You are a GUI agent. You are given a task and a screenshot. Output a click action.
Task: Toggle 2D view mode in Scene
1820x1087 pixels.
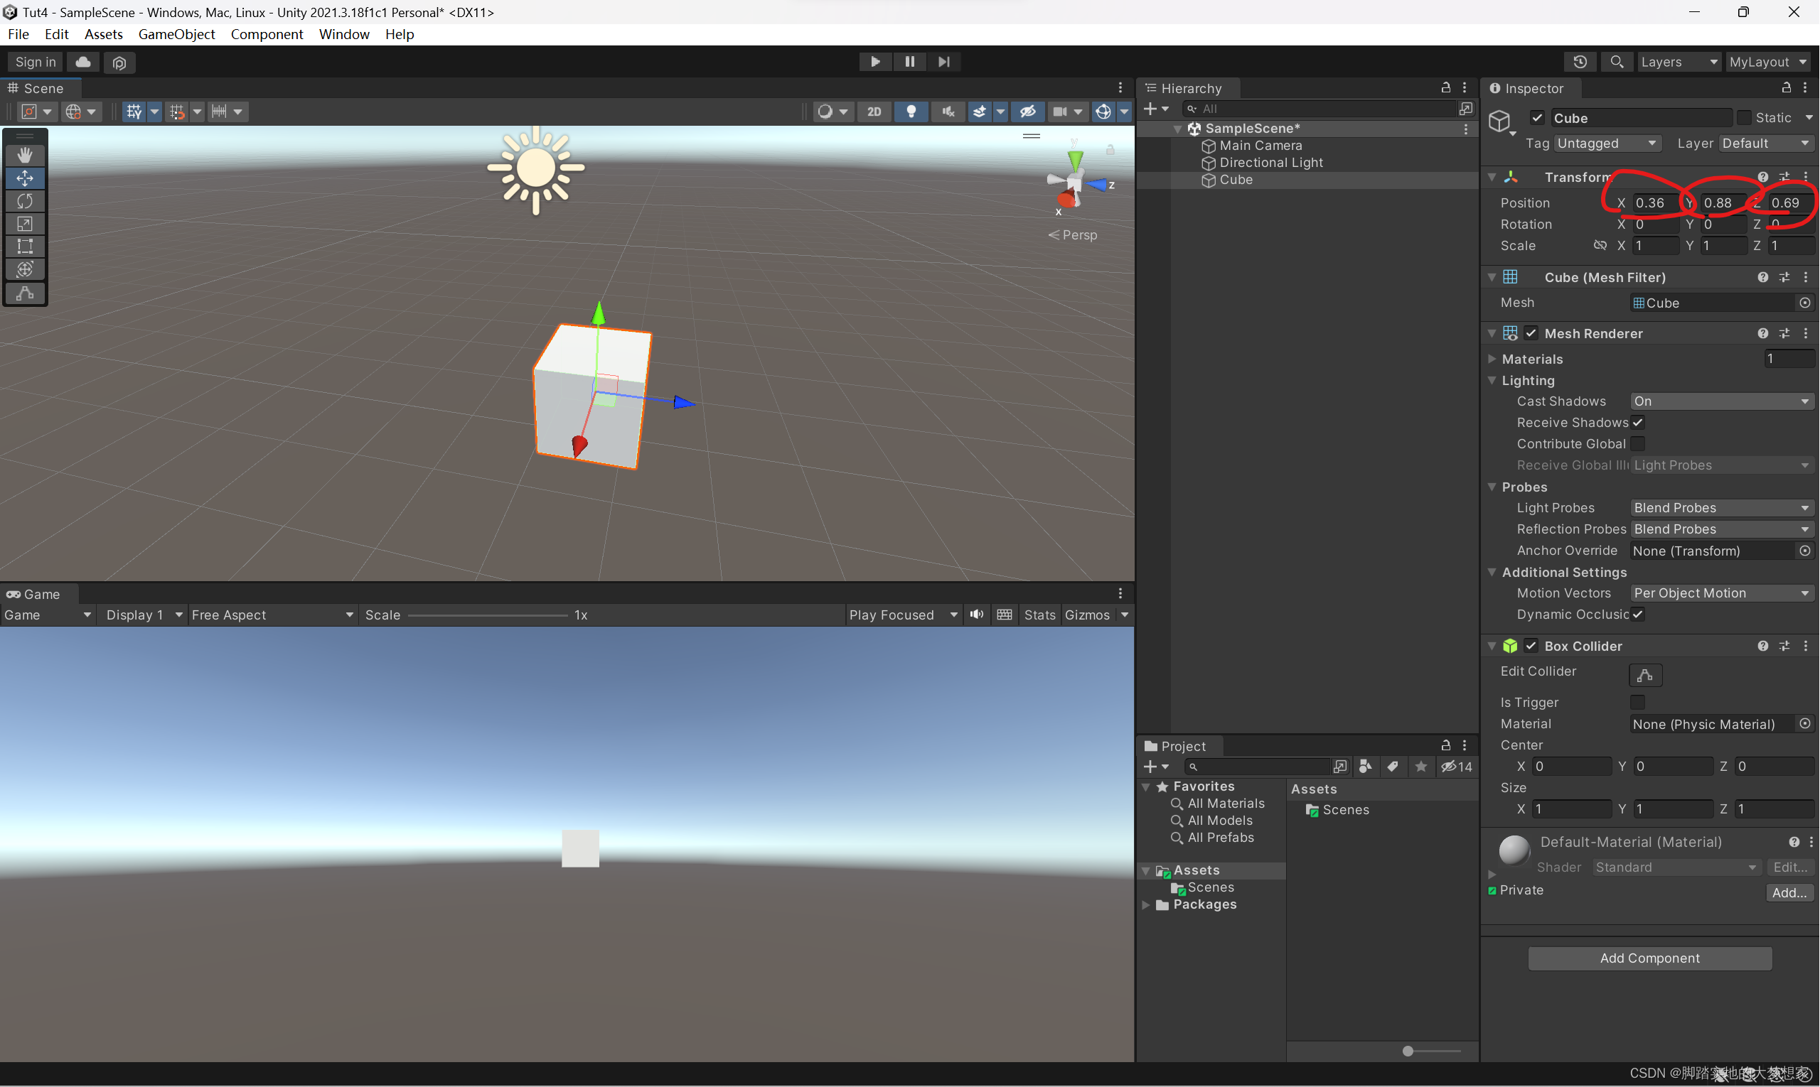click(x=874, y=112)
